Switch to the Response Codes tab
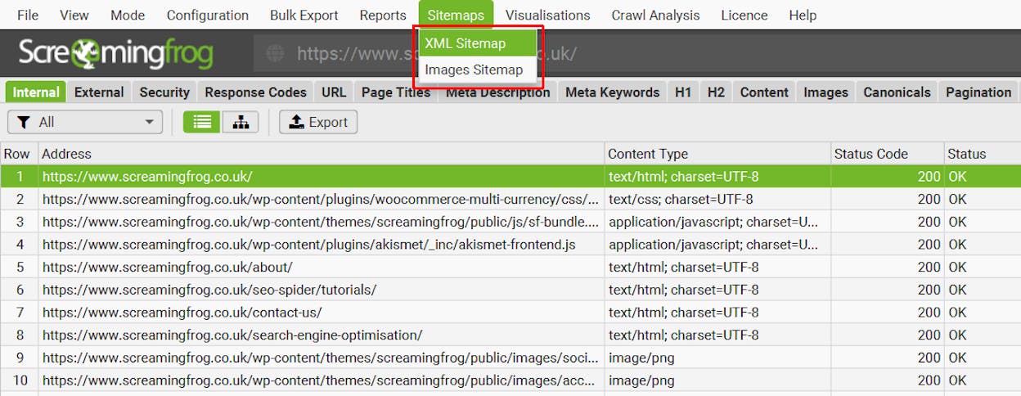 click(255, 92)
